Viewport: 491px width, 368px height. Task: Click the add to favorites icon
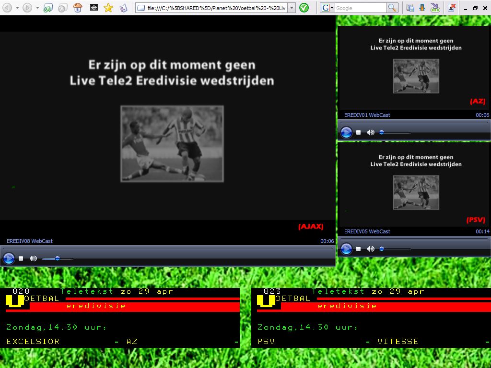coord(123,8)
